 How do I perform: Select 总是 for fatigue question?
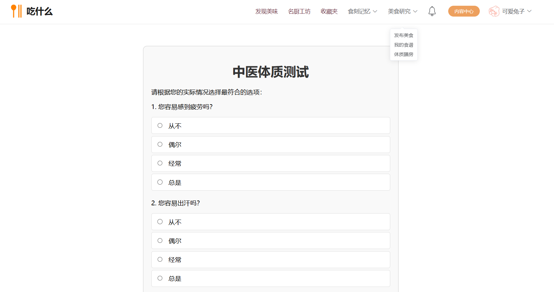point(271,182)
